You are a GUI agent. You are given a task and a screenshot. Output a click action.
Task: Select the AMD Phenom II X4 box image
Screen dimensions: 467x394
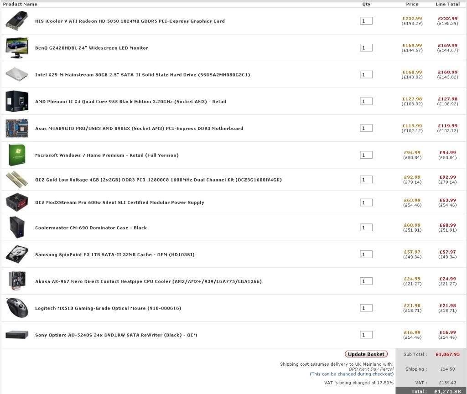coord(17,101)
